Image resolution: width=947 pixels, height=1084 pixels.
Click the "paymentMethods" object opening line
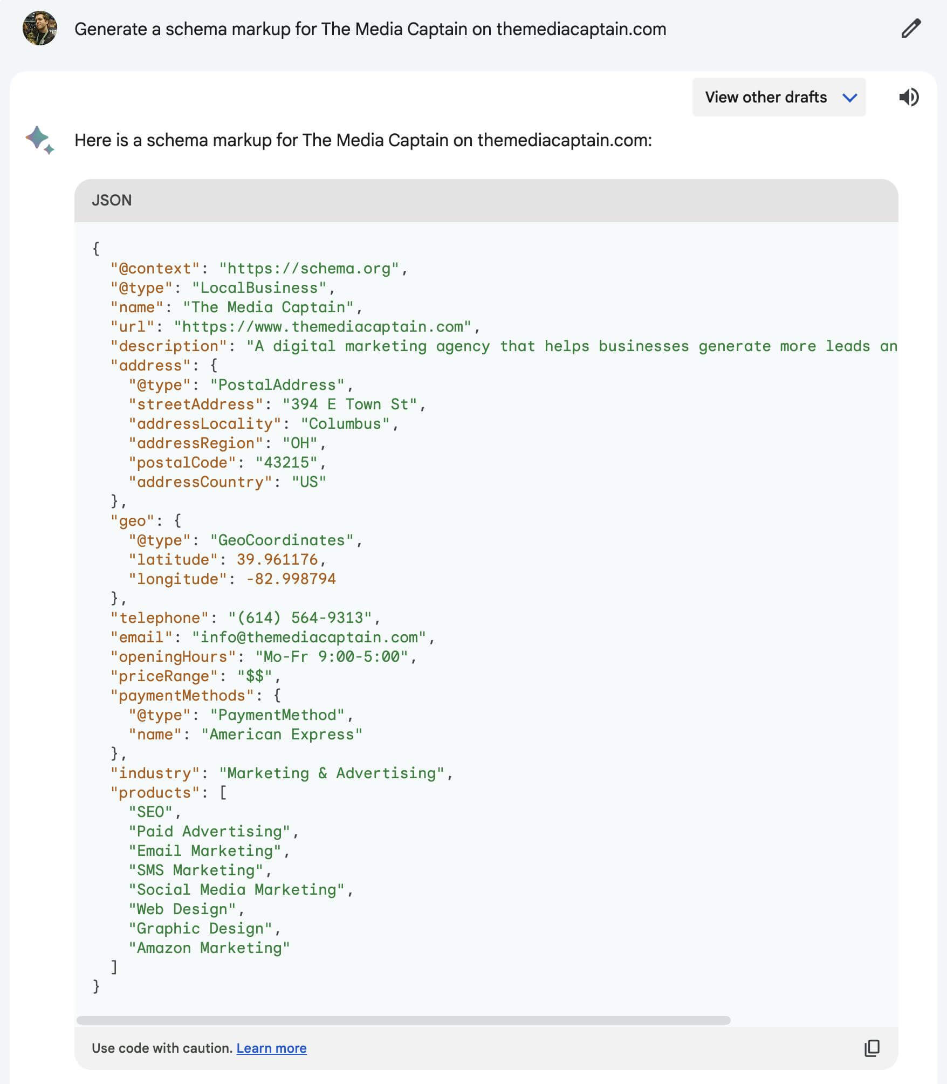point(196,696)
